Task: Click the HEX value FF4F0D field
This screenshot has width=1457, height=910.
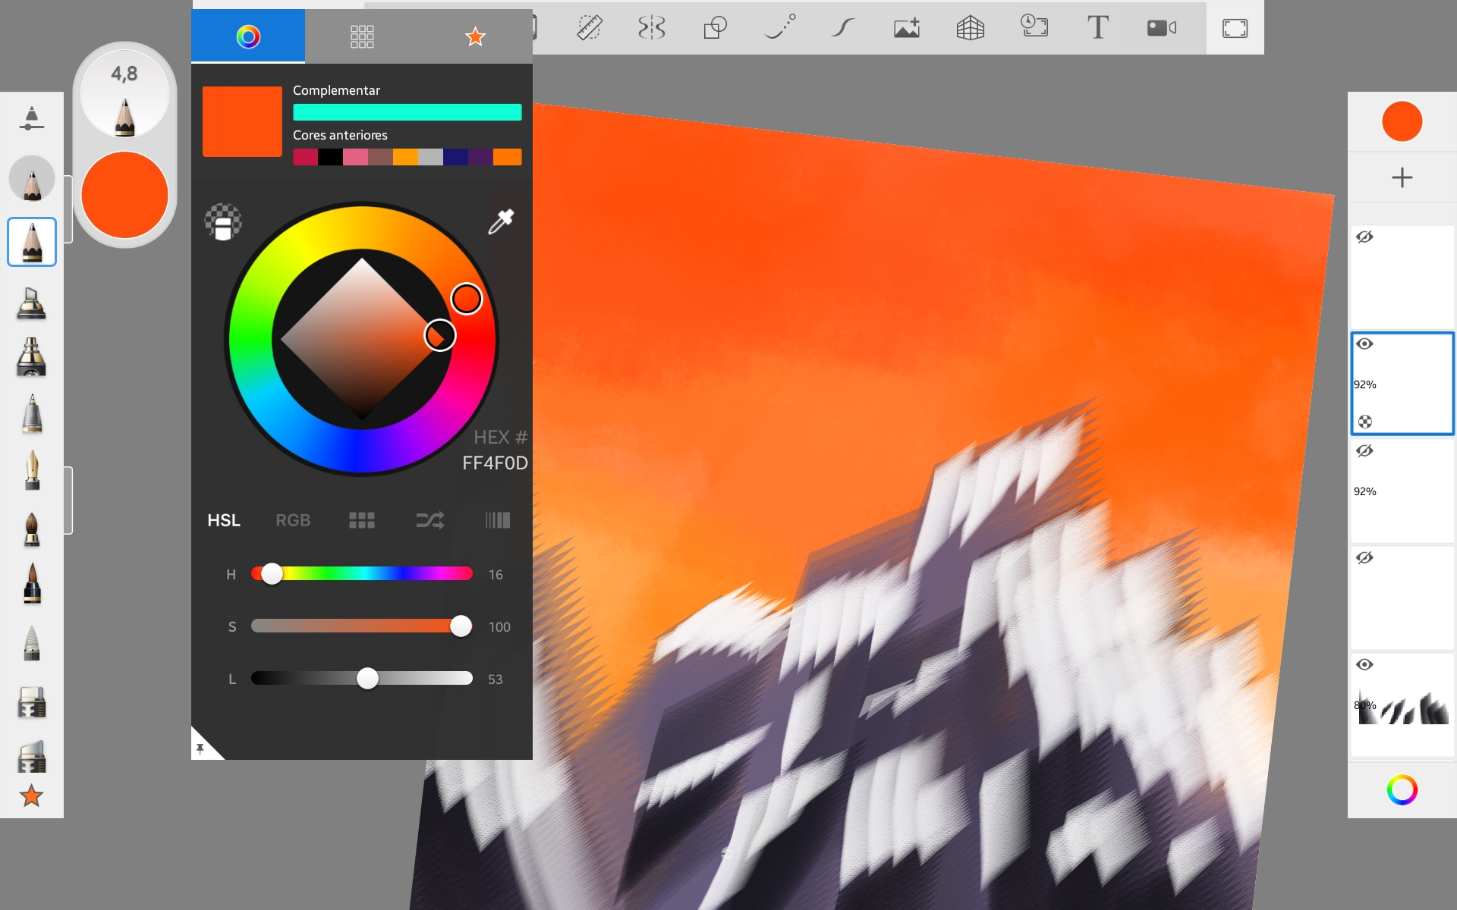Action: click(x=495, y=463)
